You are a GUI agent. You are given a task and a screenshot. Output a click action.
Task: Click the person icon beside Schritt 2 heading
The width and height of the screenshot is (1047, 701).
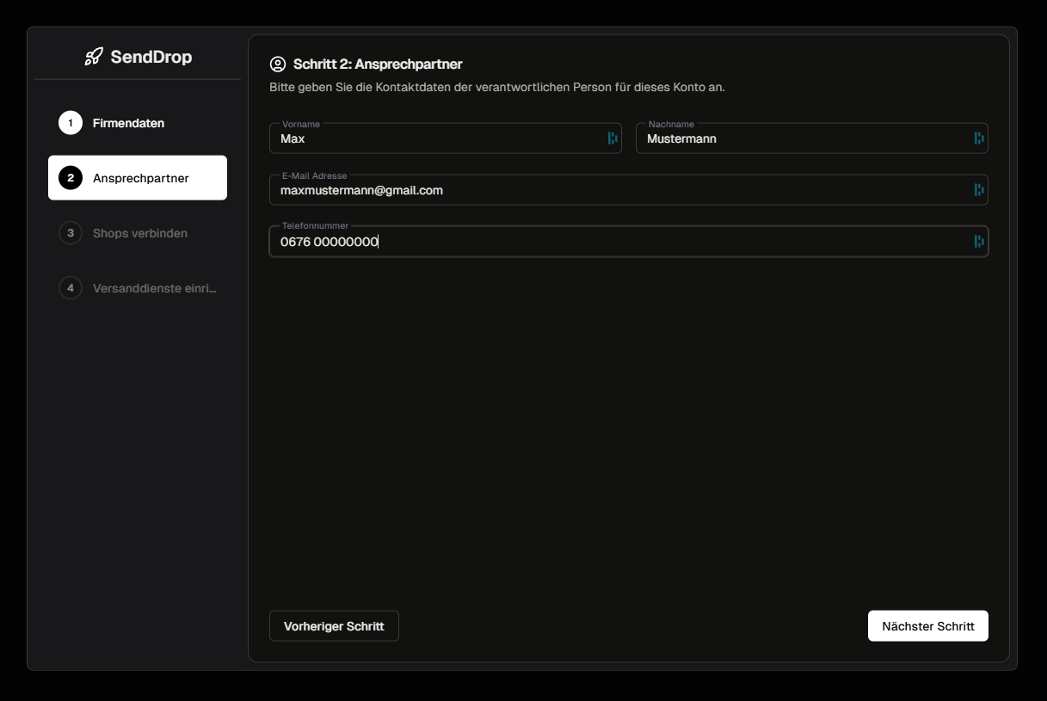click(278, 65)
